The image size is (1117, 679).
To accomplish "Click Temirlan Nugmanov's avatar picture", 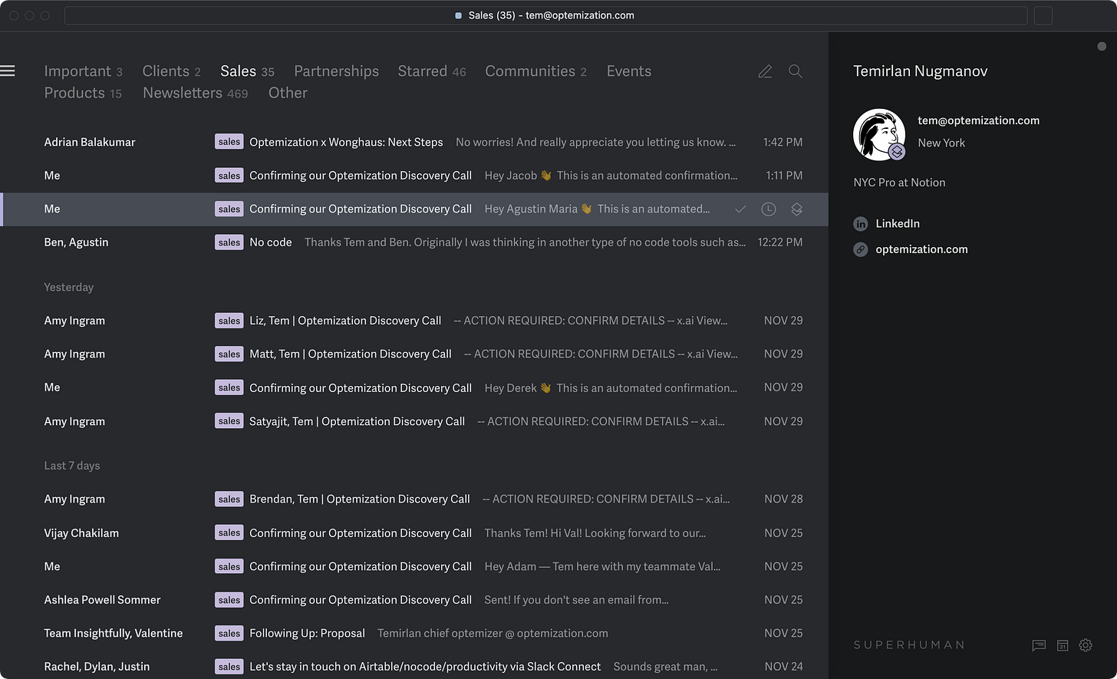I will pyautogui.click(x=879, y=134).
